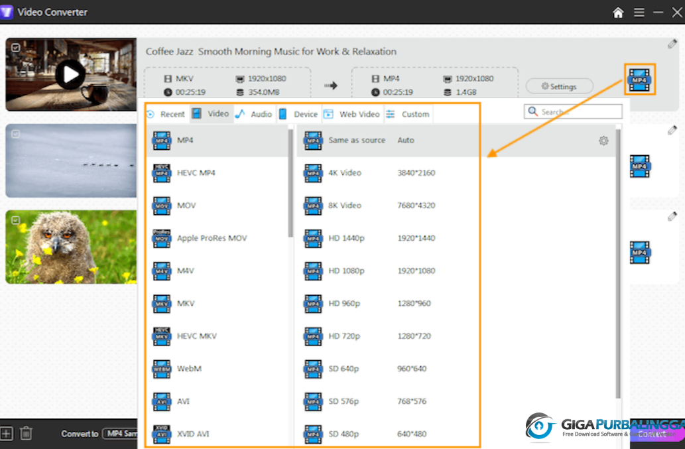
Task: Edit the snow video with pencil icon
Action: click(672, 130)
